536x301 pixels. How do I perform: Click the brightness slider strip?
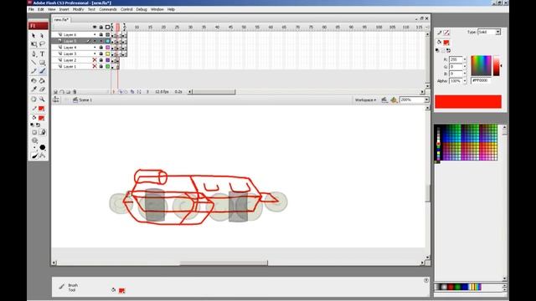point(497,65)
